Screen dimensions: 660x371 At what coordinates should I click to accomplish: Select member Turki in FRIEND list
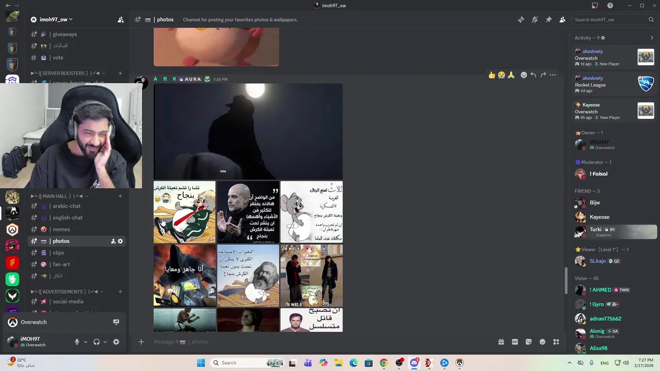[x=615, y=231]
